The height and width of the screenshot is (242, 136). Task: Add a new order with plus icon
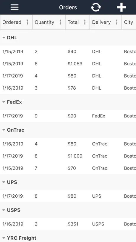pyautogui.click(x=121, y=7)
